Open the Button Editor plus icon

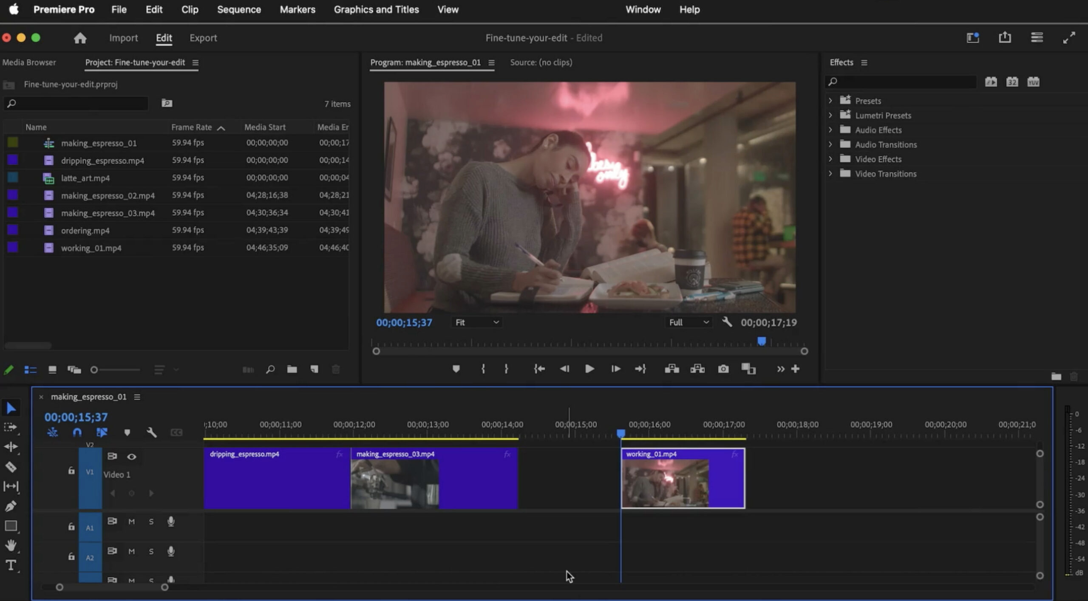click(795, 369)
